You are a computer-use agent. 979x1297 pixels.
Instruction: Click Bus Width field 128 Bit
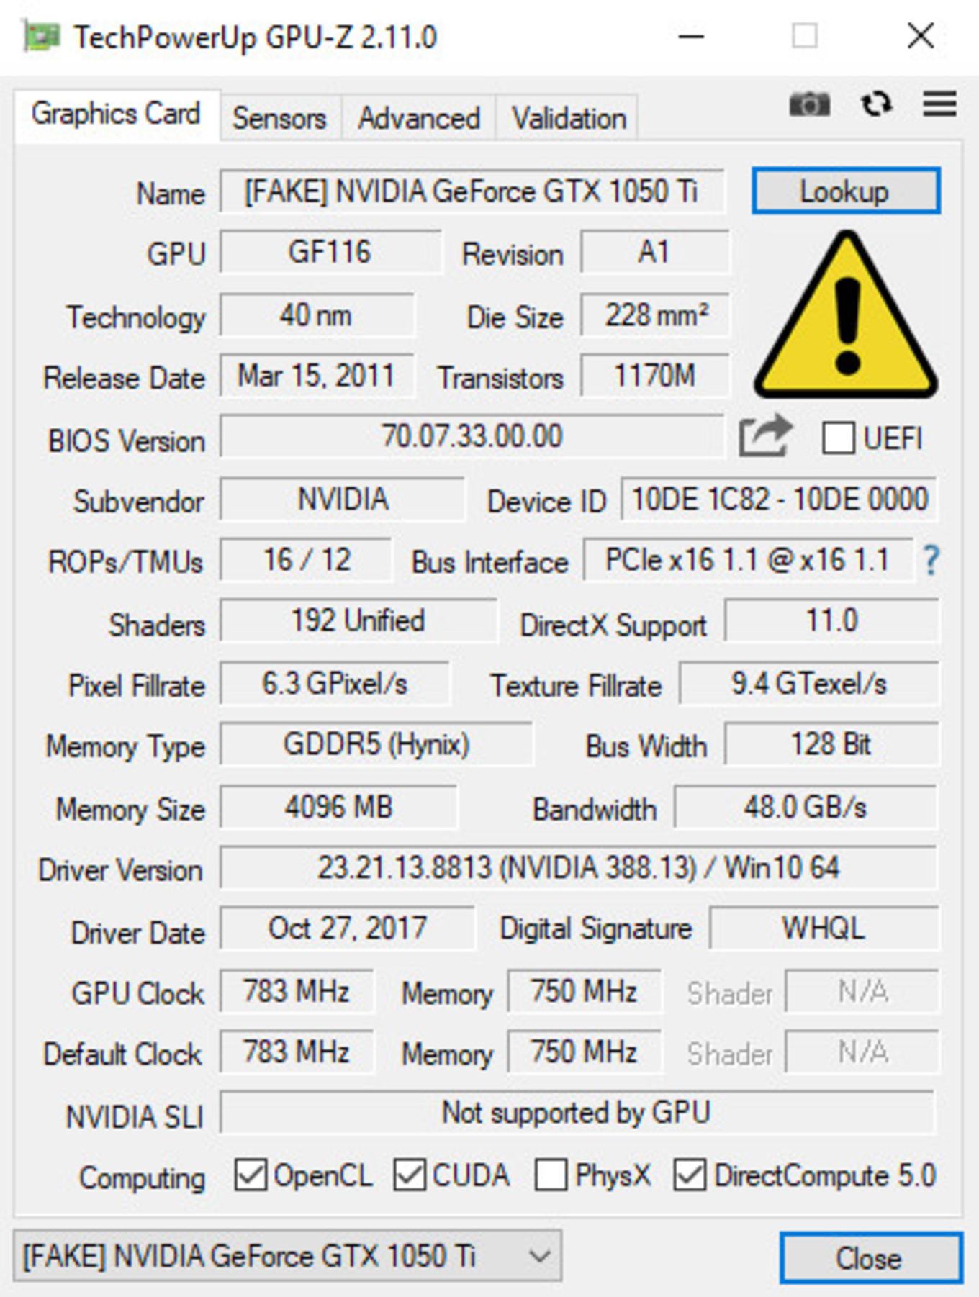click(831, 744)
